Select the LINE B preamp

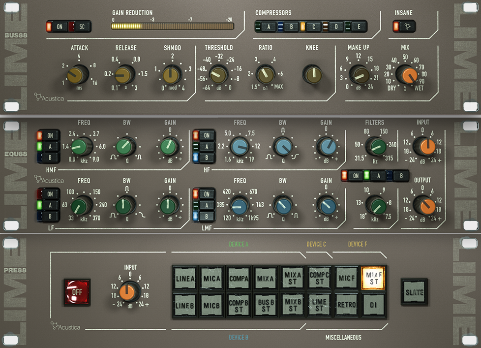(x=185, y=305)
